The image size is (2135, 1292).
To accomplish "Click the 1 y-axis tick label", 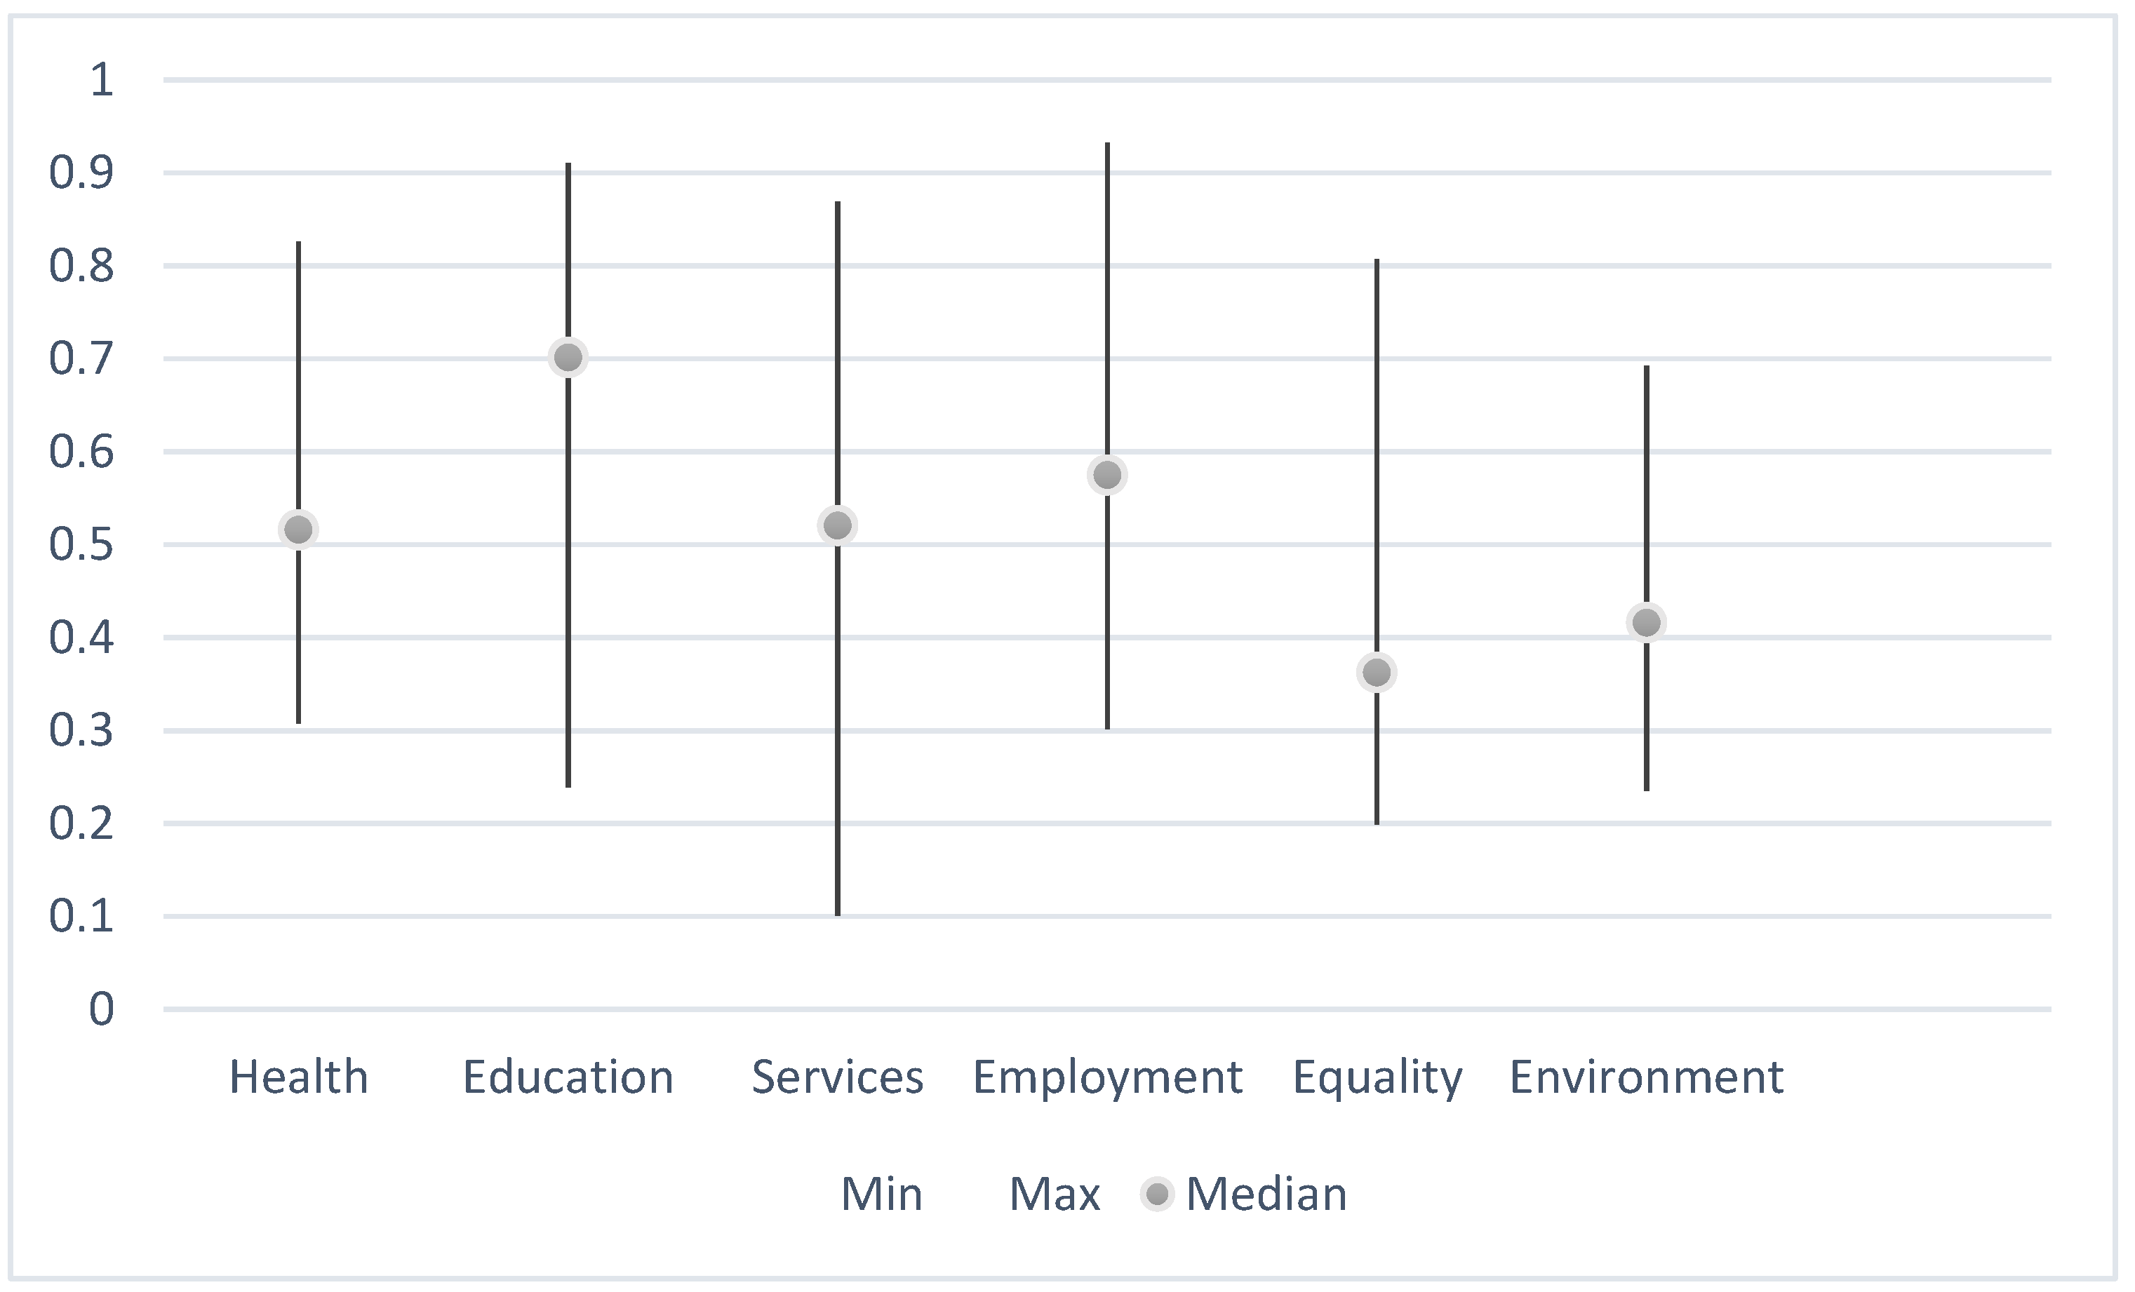I will [101, 80].
